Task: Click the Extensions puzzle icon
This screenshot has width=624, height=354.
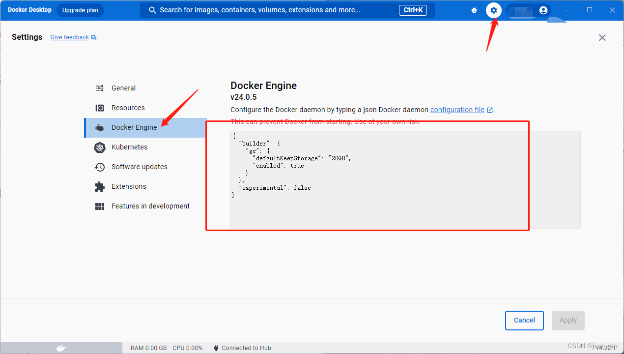Action: [99, 186]
